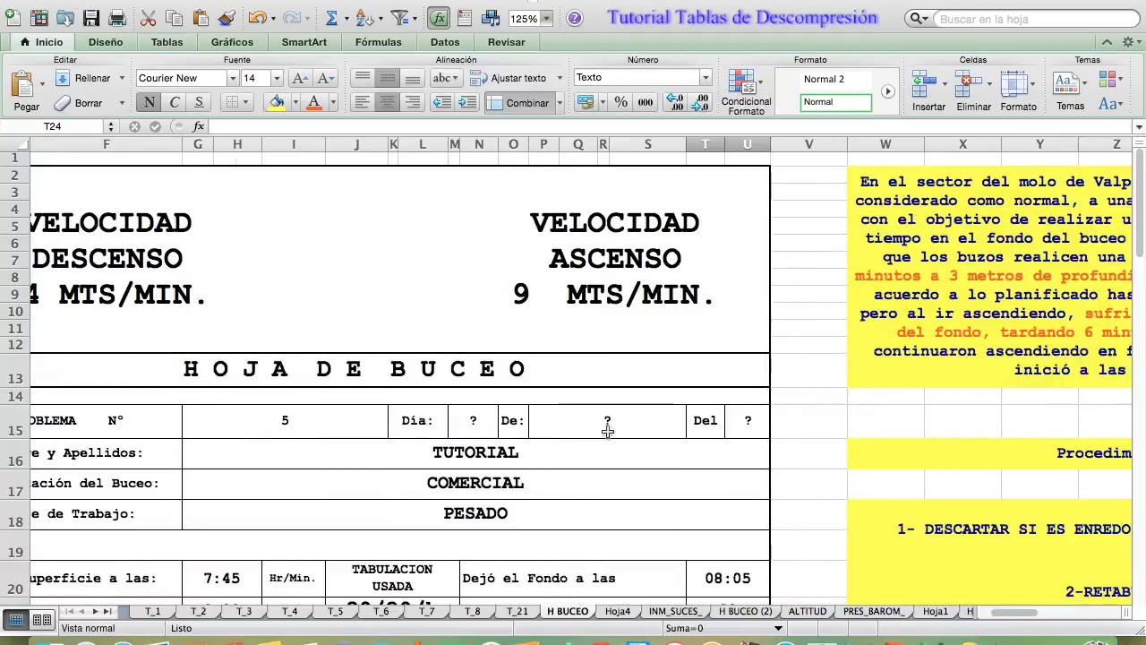Open the Help question mark icon
Image resolution: width=1146 pixels, height=645 pixels.
pyautogui.click(x=575, y=18)
